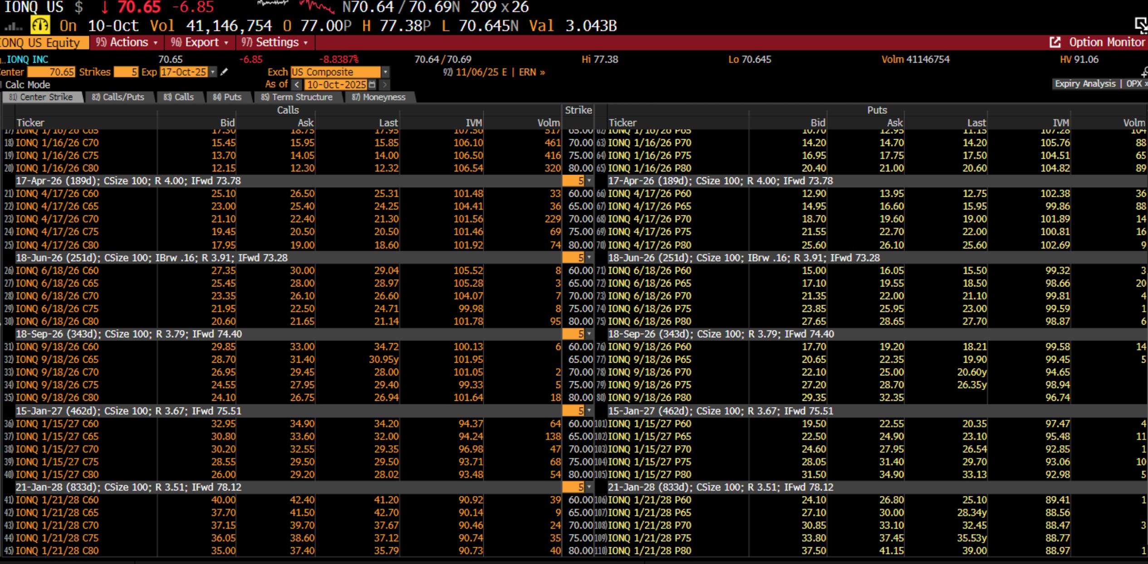The image size is (1148, 564).
Task: Click the Center 70.65 input field
Action: coord(51,72)
